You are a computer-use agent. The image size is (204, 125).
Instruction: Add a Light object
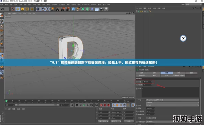(x=106, y=9)
